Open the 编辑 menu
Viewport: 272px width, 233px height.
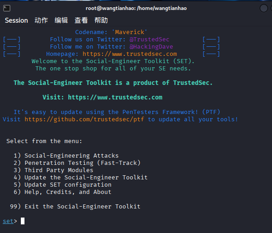point(61,20)
